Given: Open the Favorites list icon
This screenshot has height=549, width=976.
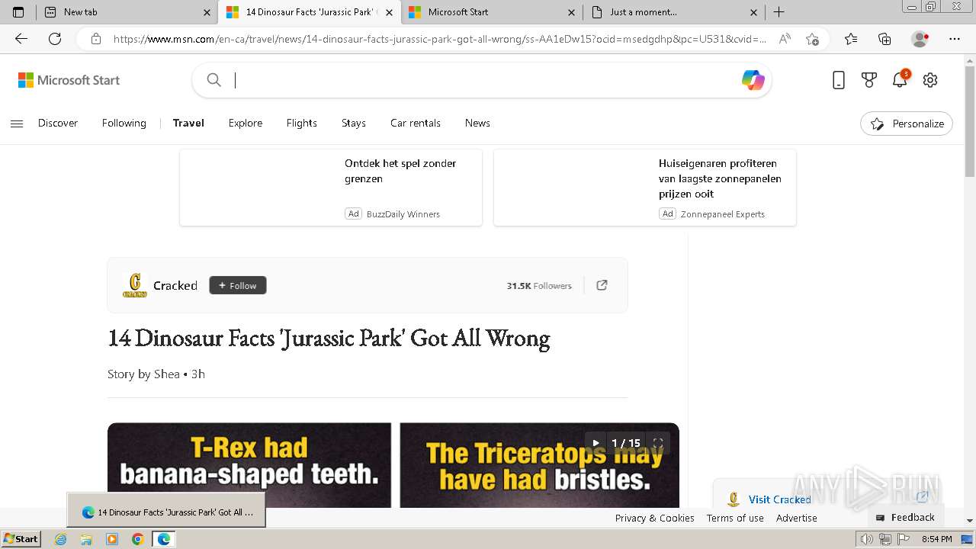Looking at the screenshot, I should coord(851,39).
